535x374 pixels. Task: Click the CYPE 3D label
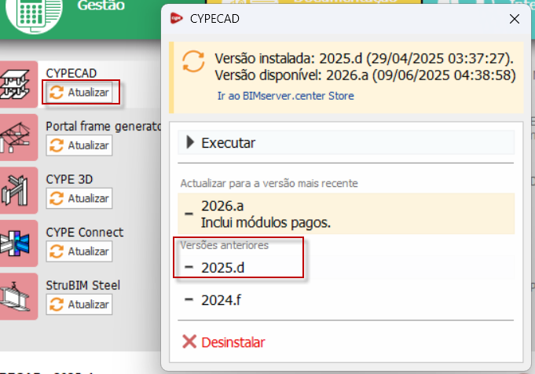69,179
